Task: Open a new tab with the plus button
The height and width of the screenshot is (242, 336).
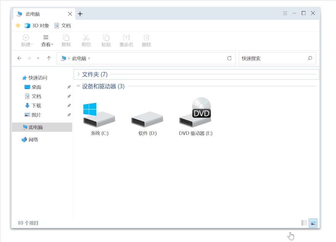Action: tap(80, 14)
